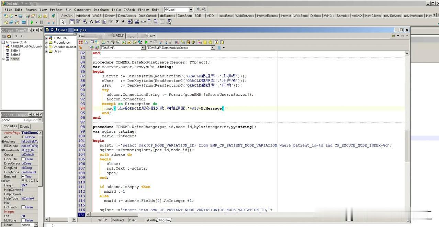
Task: Open the CnPack menu
Action: (x=129, y=10)
